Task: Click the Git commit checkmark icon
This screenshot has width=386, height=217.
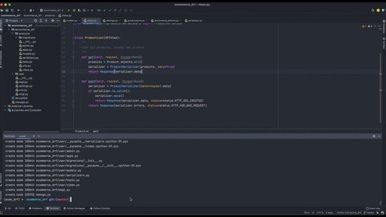Action: click(x=110, y=10)
